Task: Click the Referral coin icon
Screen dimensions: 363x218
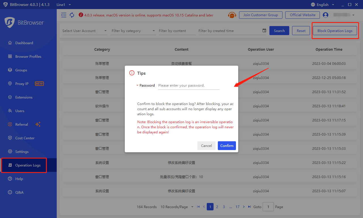Action: (x=10, y=125)
